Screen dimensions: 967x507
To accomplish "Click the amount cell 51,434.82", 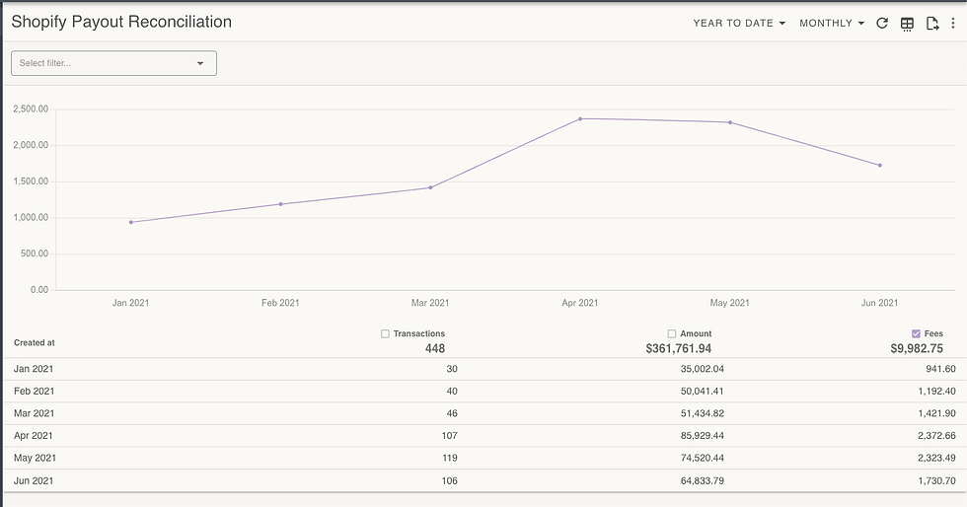I will (703, 413).
